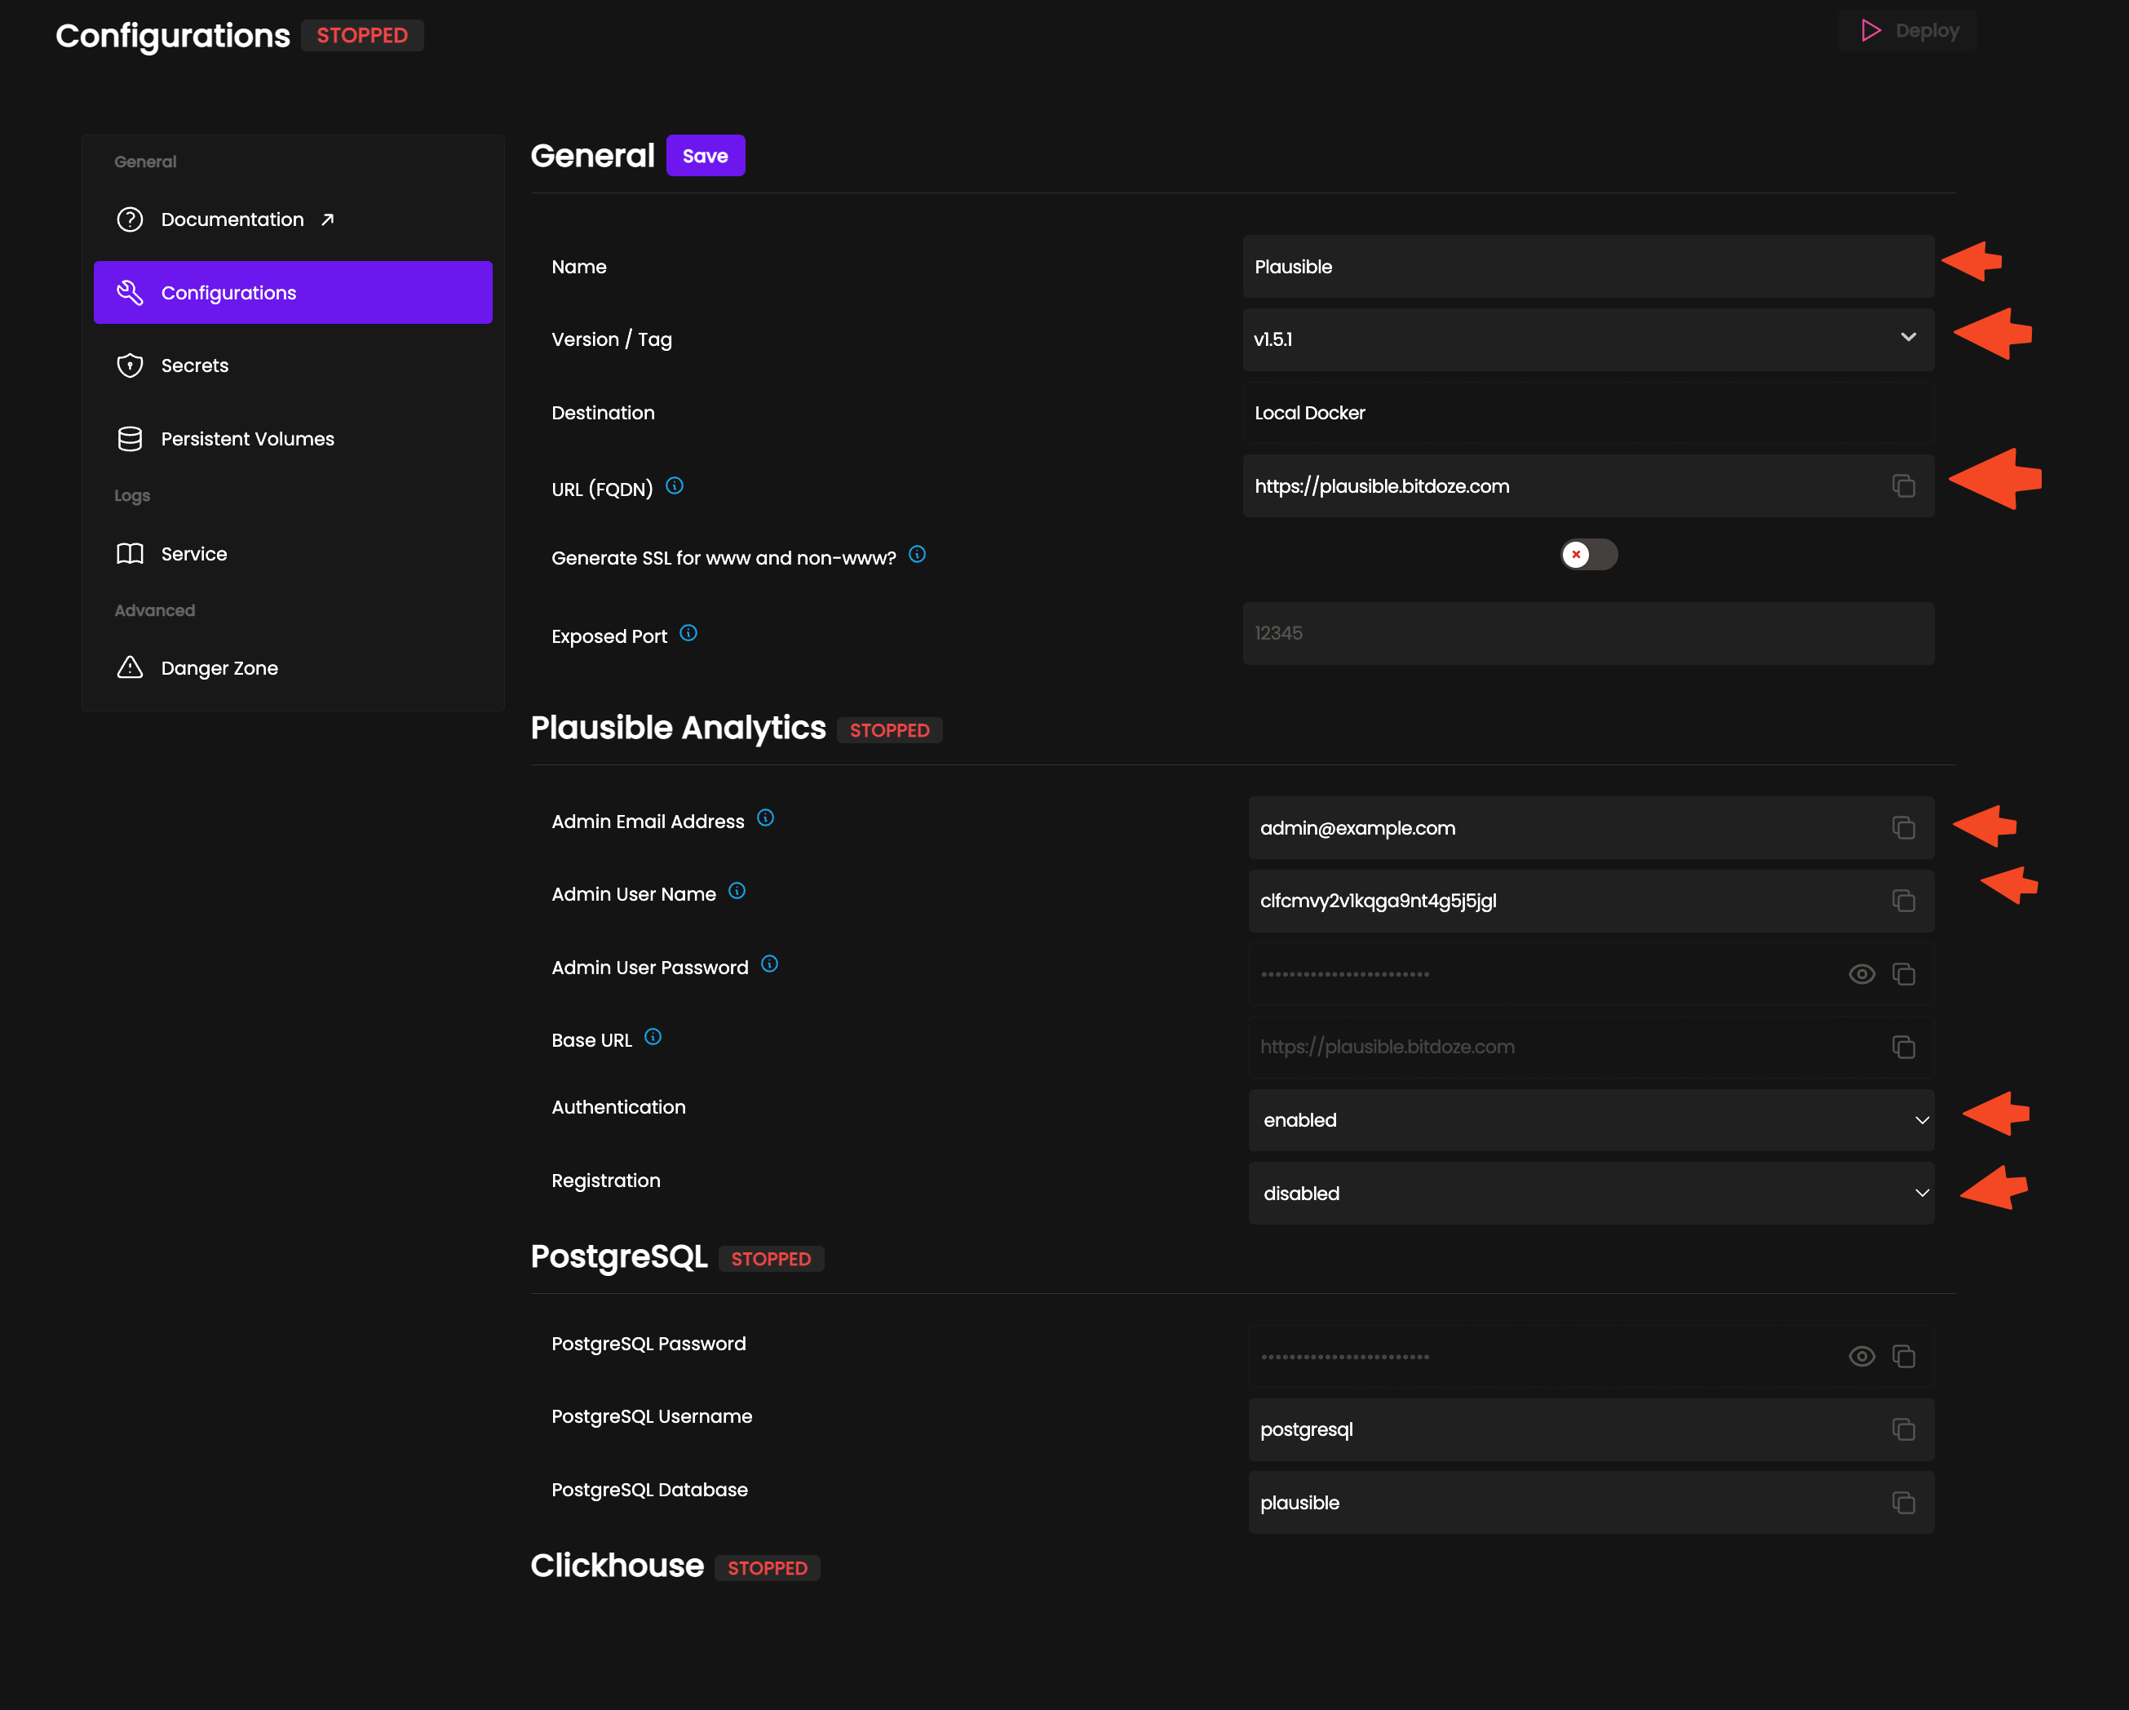
Task: Select Configurations in the sidebar
Action: (x=228, y=292)
